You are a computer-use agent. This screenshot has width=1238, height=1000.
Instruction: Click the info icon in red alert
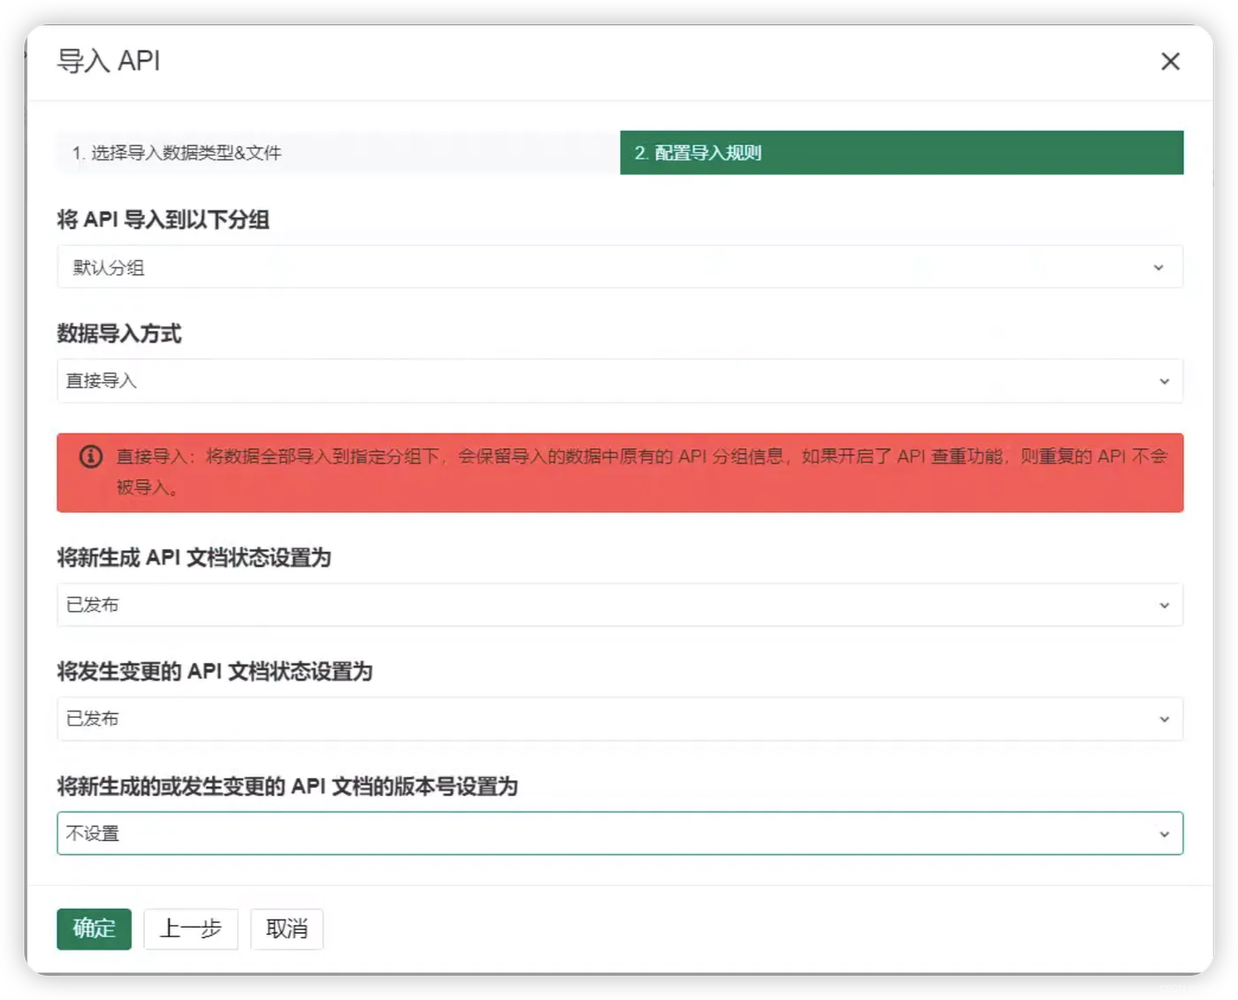[x=91, y=456]
